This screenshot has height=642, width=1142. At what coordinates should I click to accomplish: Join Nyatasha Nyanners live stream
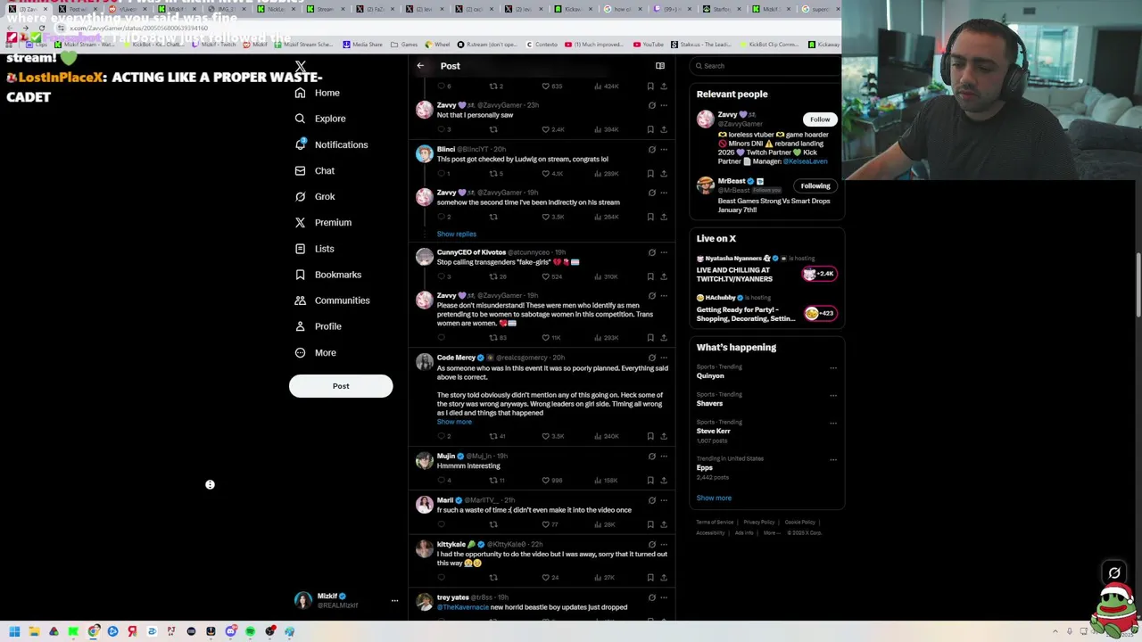click(820, 274)
